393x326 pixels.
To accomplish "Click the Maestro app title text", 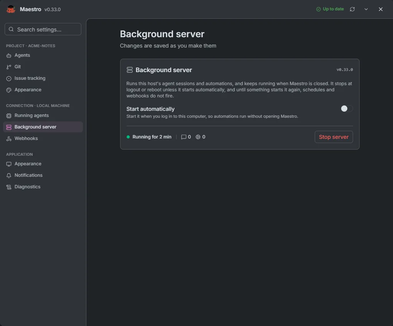I will (x=30, y=9).
